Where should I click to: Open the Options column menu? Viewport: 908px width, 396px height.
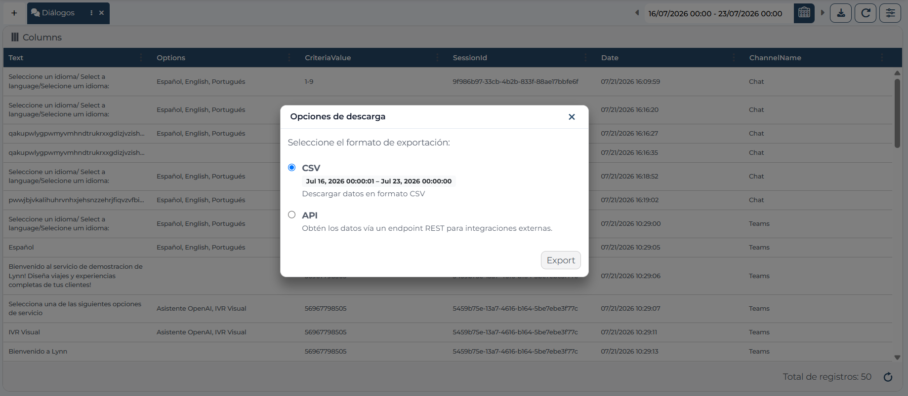[x=289, y=58]
